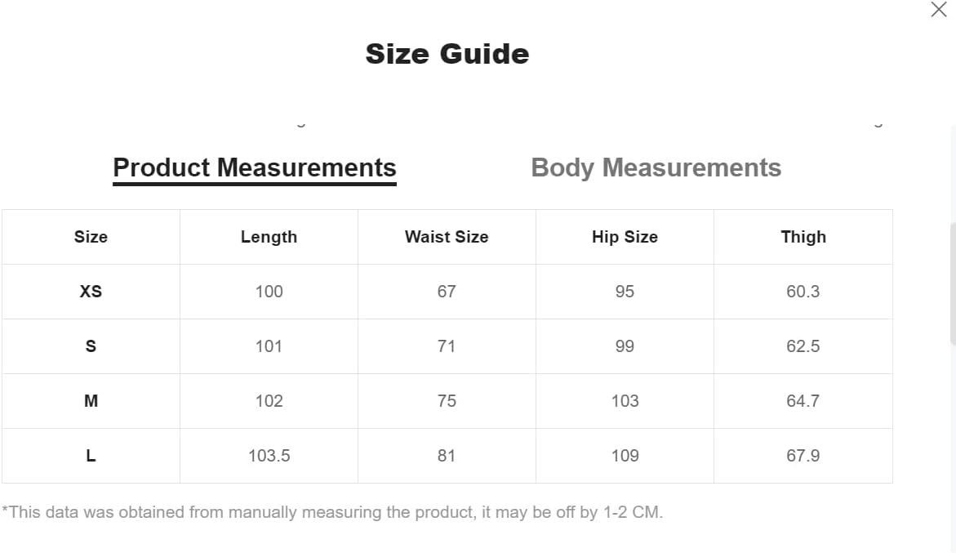This screenshot has width=956, height=553.
Task: Switch to the Body Measurements tab
Action: 656,167
